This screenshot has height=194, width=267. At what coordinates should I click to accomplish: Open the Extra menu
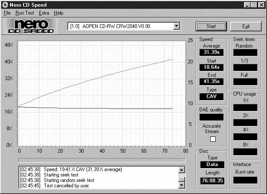[x=44, y=13]
